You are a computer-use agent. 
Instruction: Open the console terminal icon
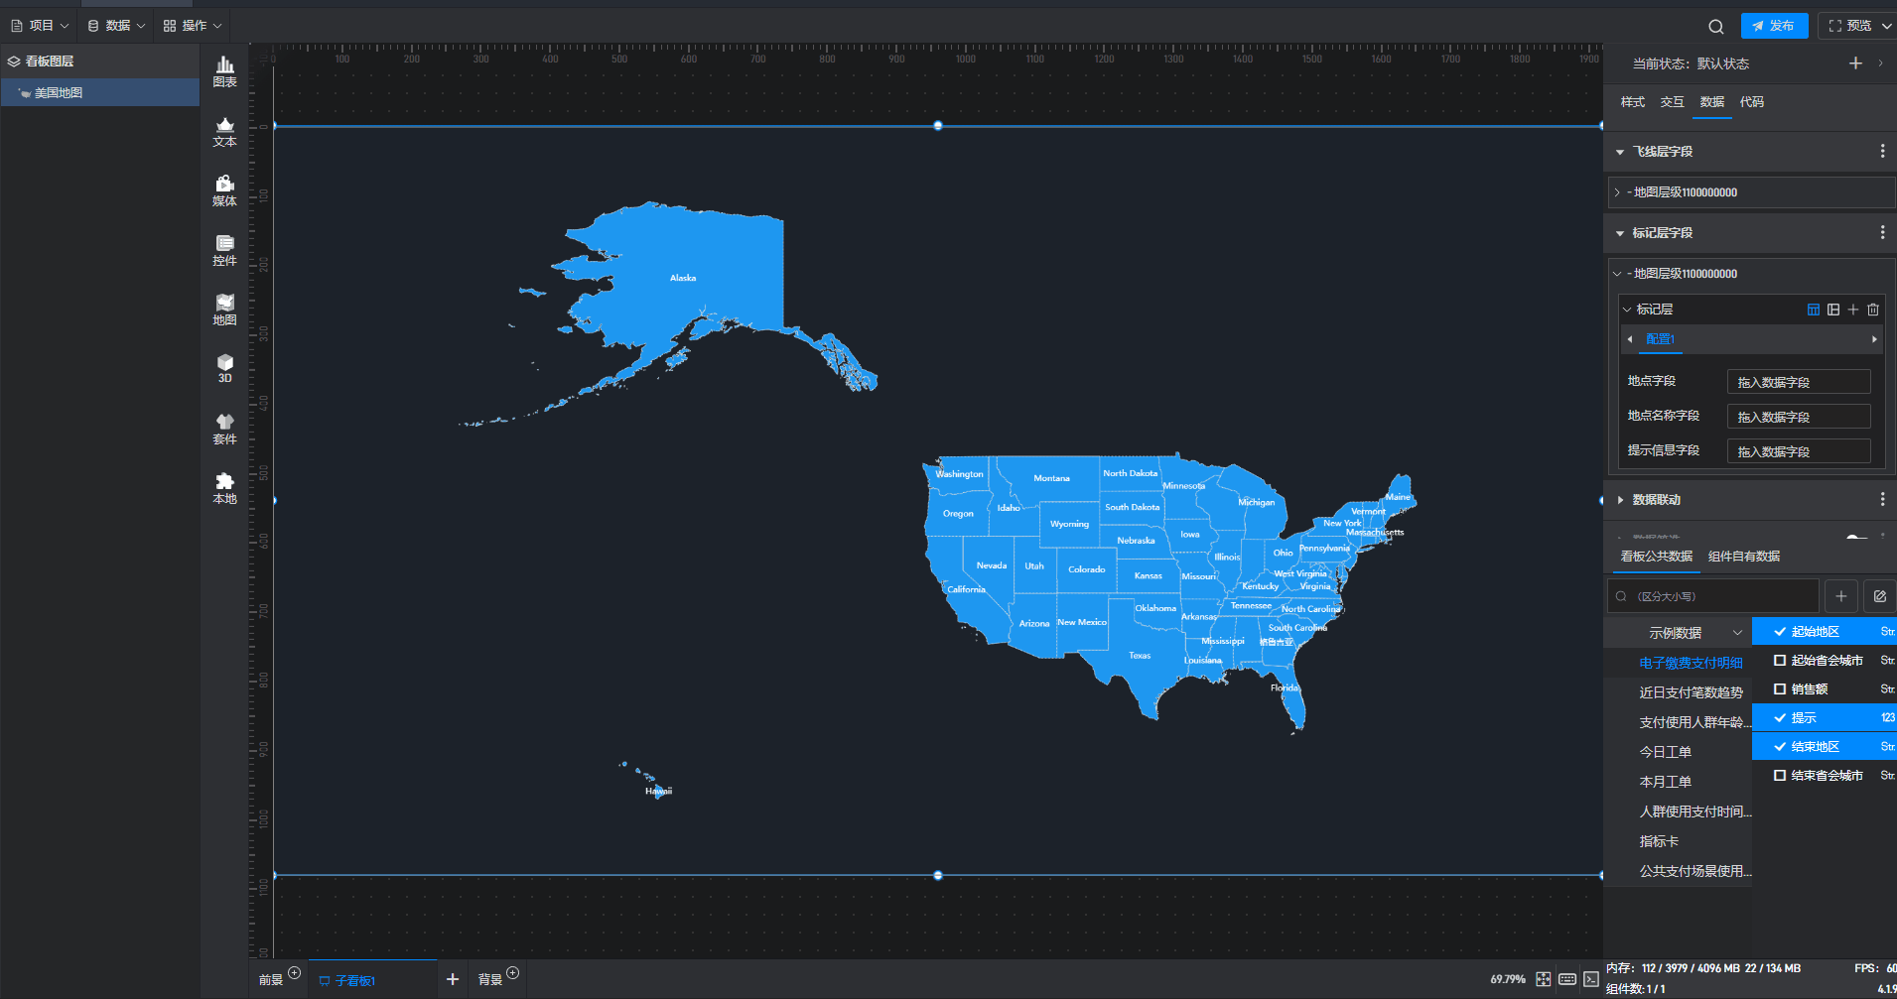pos(1591,979)
